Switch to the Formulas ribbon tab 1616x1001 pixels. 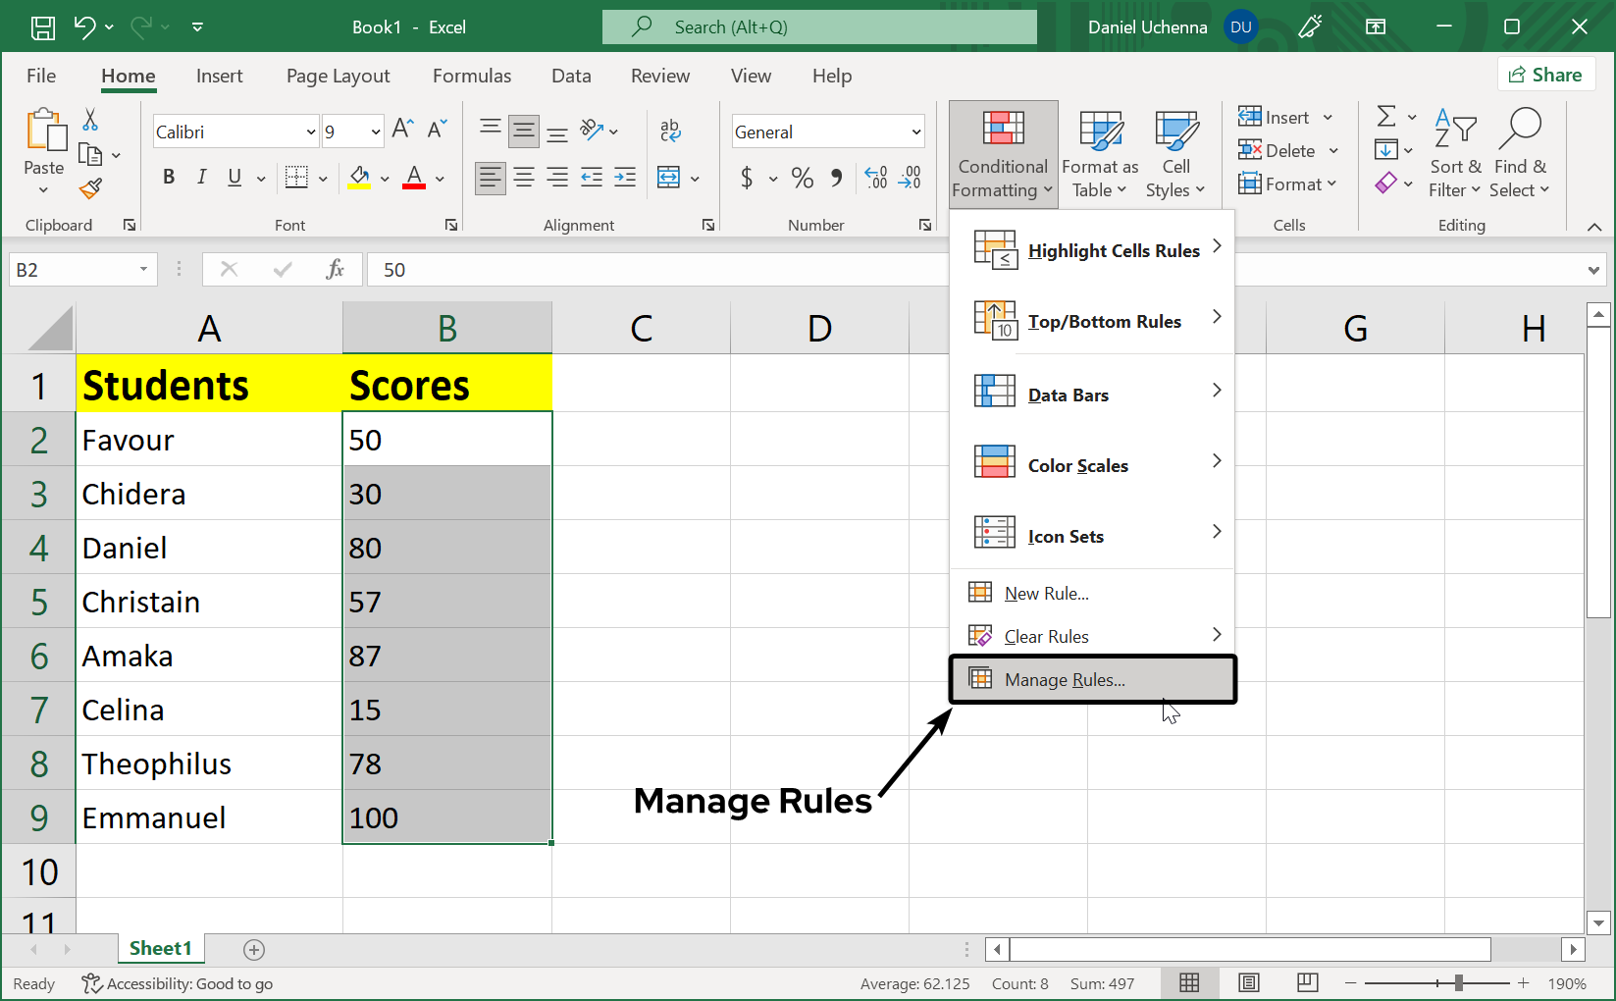point(472,76)
